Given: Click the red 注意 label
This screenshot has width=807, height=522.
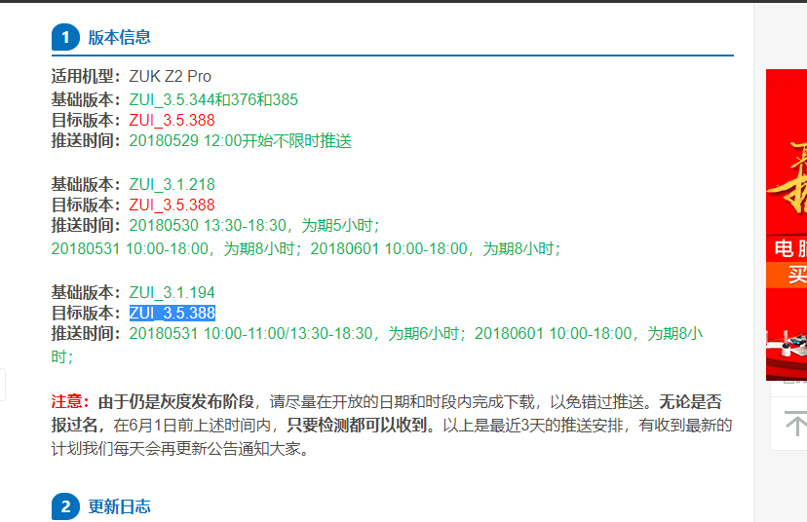Looking at the screenshot, I should click(70, 401).
